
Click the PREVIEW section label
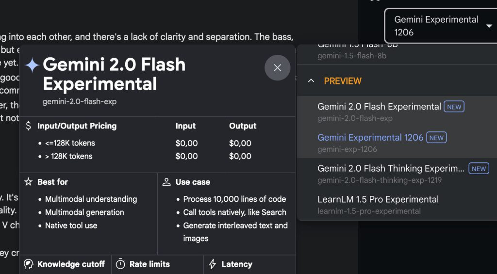tap(343, 81)
